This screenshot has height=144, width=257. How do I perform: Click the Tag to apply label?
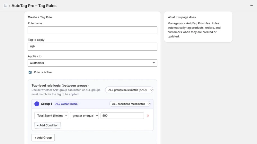[x=36, y=40]
